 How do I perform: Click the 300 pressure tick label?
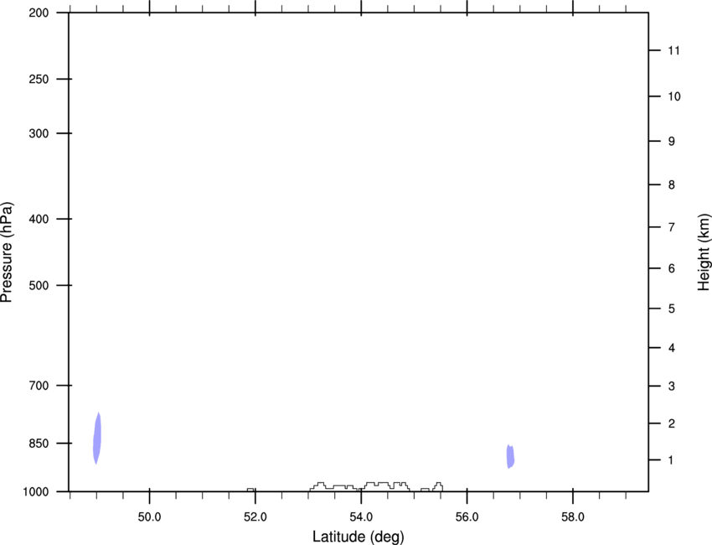[x=39, y=133]
